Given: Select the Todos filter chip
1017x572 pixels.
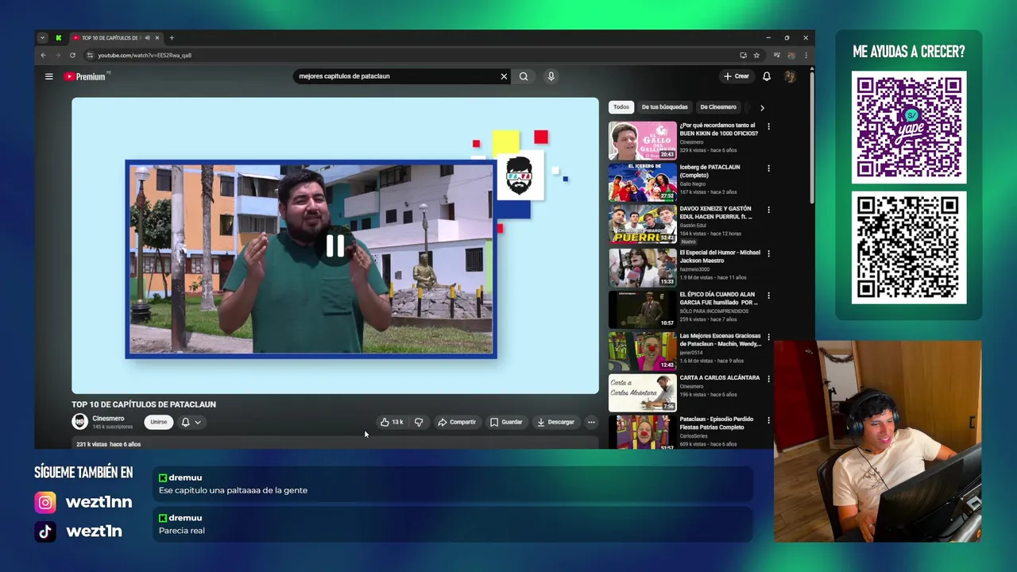Looking at the screenshot, I should (621, 106).
